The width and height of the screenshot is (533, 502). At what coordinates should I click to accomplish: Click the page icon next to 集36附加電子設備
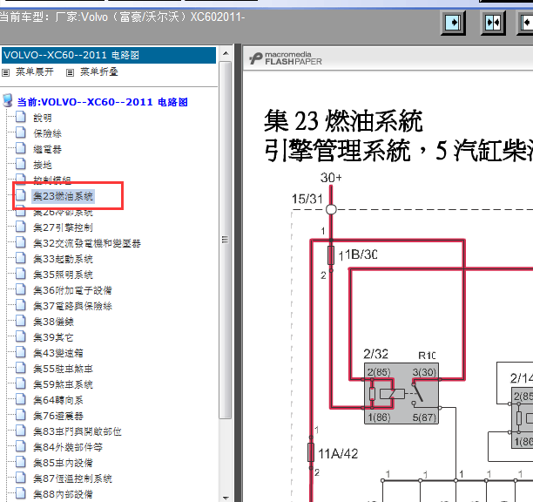[21, 289]
